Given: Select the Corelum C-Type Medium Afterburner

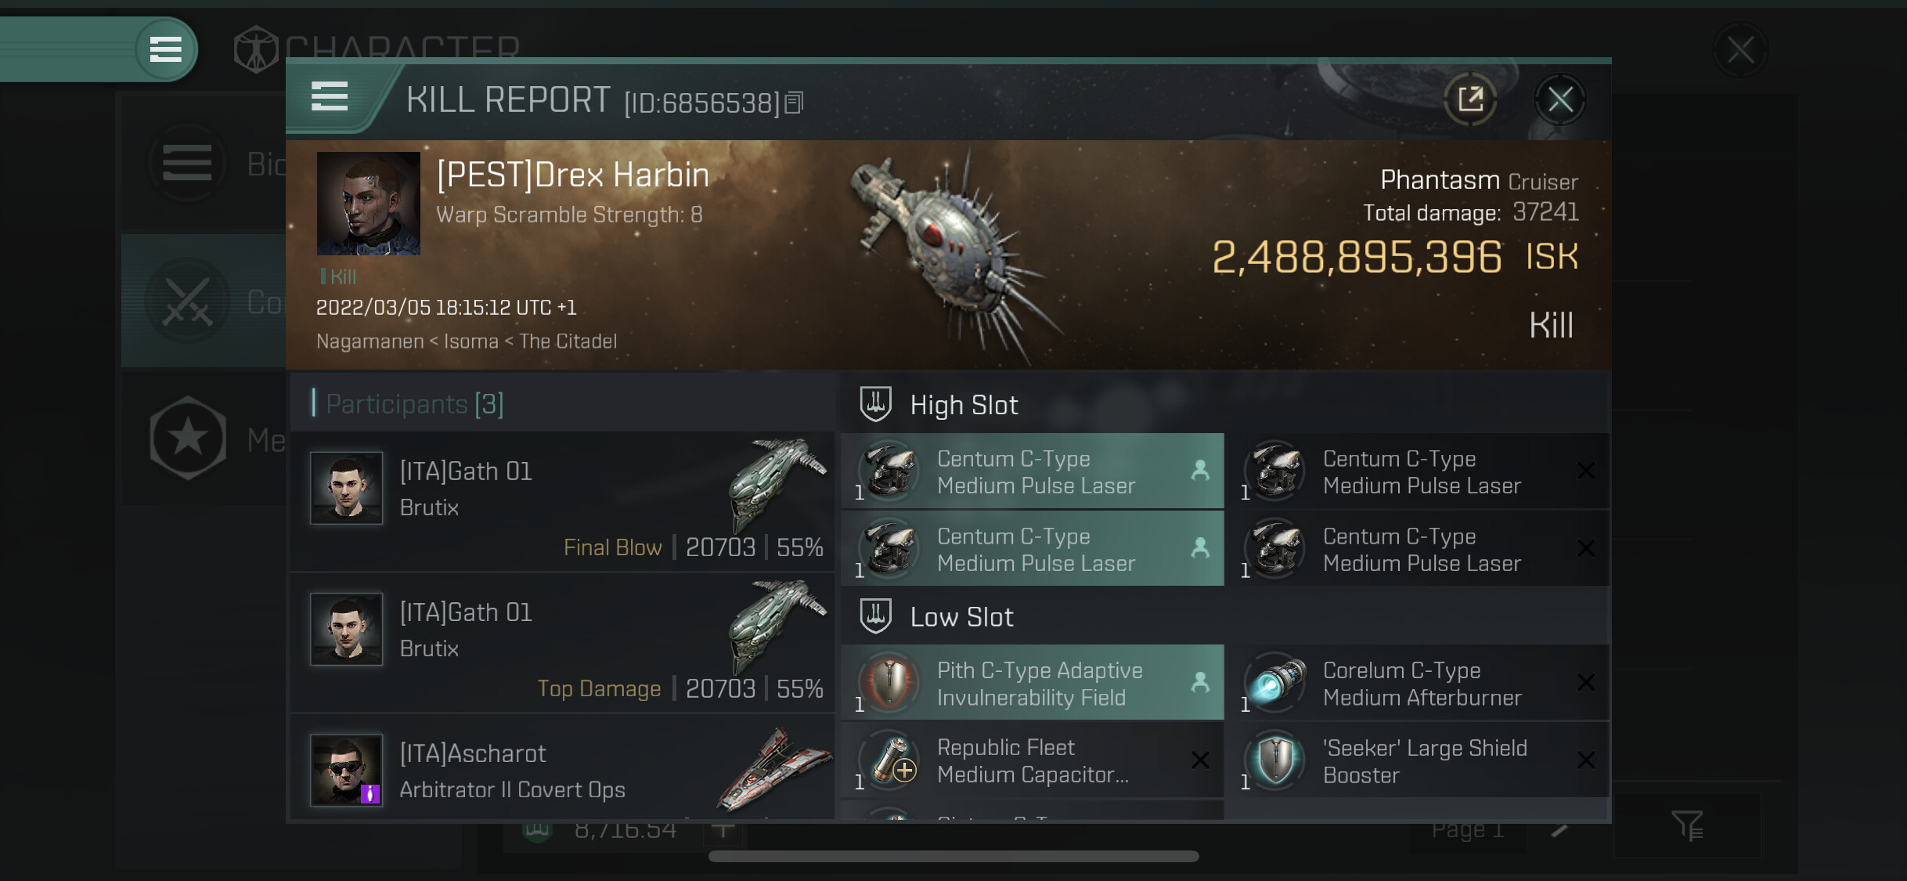Looking at the screenshot, I should (x=1418, y=683).
